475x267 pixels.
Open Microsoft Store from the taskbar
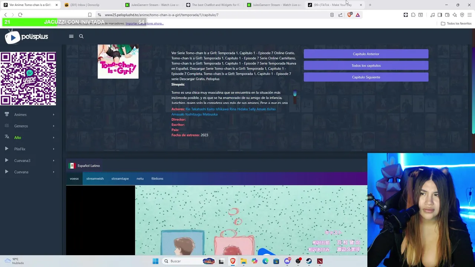(276, 261)
